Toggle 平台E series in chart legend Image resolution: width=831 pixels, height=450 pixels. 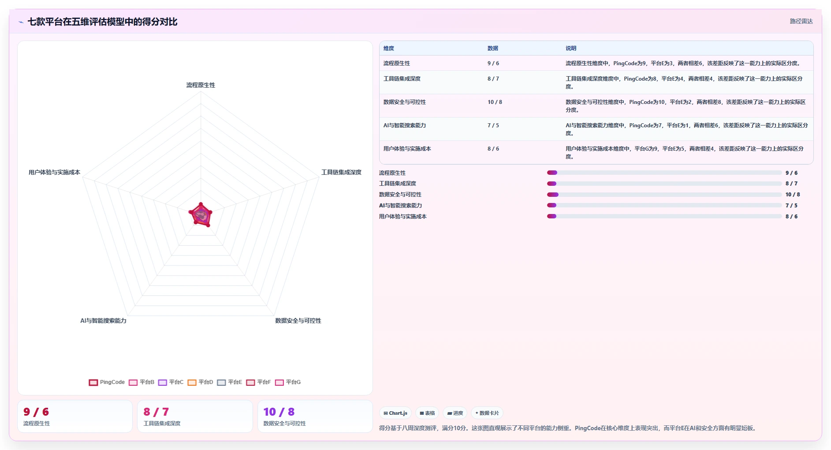tap(230, 382)
